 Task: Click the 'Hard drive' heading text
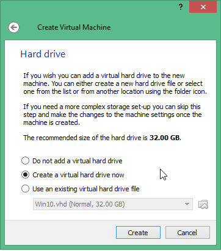point(43,54)
